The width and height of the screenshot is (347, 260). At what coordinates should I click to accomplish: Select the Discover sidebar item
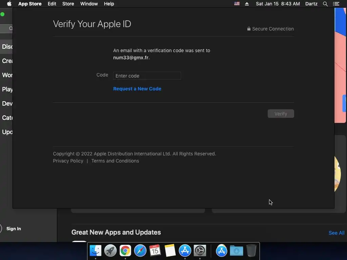pos(6,47)
